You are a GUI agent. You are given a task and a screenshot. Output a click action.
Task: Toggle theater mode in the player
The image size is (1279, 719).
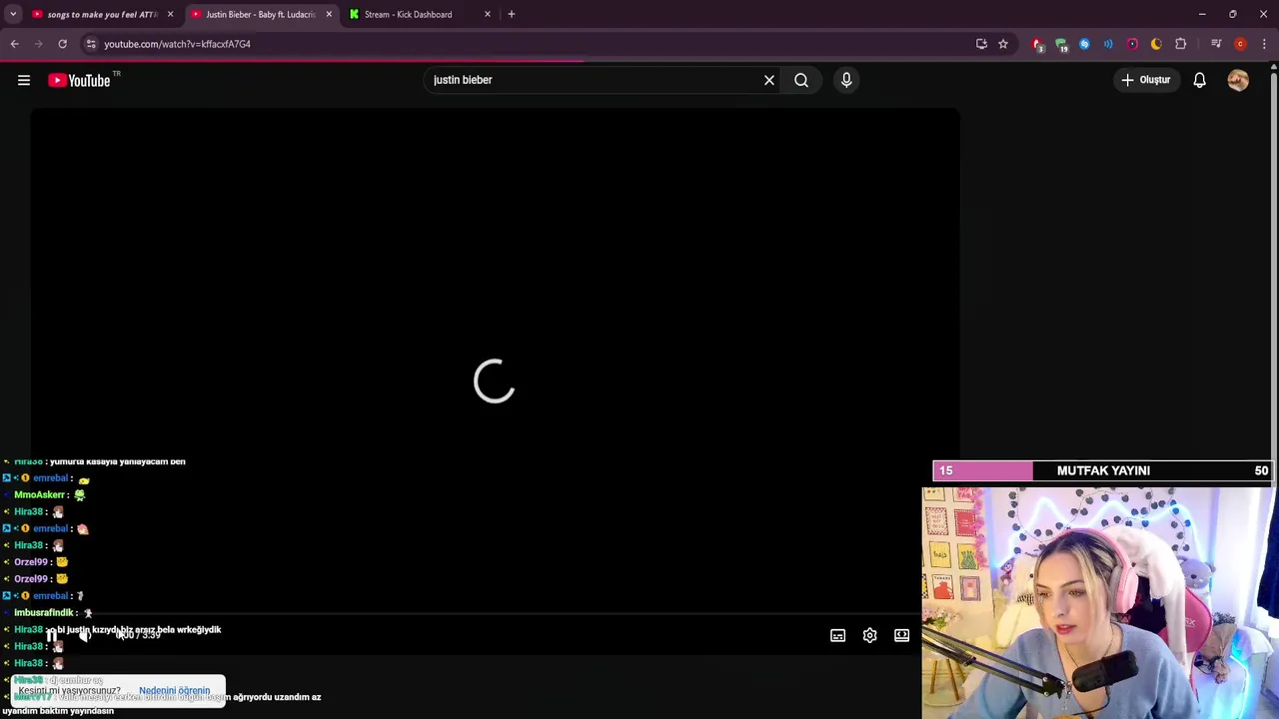pos(902,635)
